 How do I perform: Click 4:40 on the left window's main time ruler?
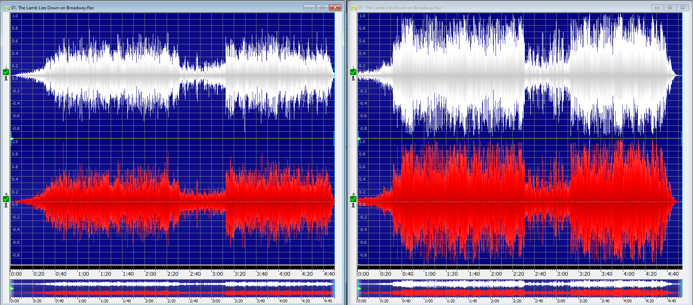329,274
